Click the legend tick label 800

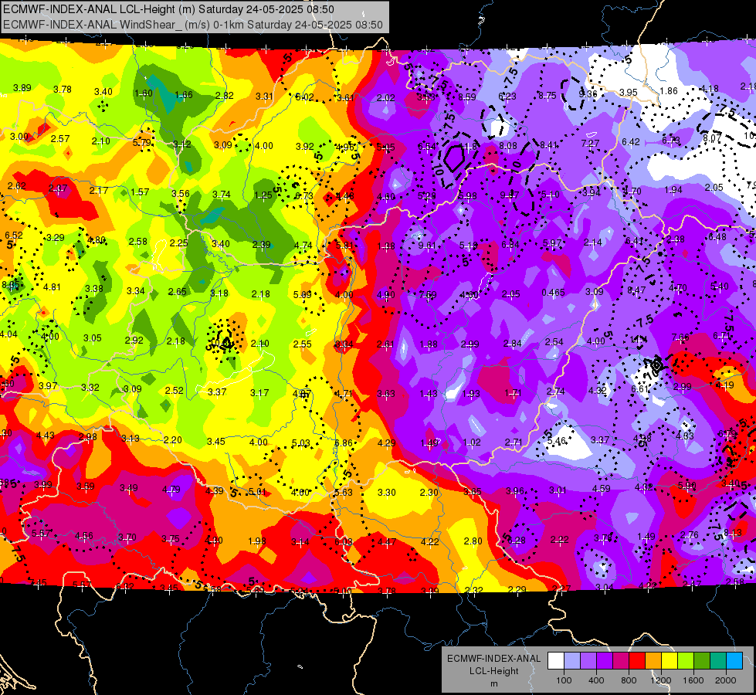629,680
